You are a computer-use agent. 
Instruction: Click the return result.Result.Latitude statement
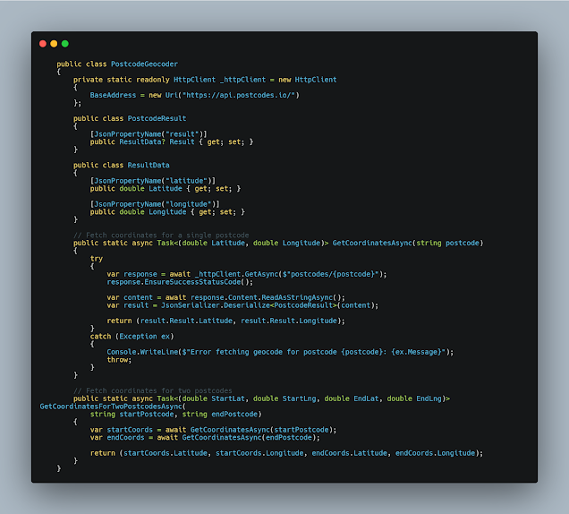point(225,321)
